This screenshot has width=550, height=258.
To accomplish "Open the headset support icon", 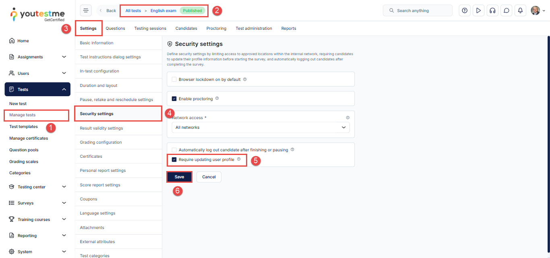I will coord(492,10).
